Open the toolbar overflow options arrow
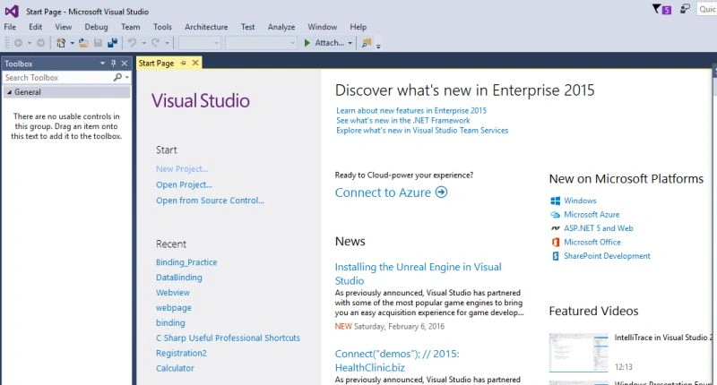 click(378, 46)
